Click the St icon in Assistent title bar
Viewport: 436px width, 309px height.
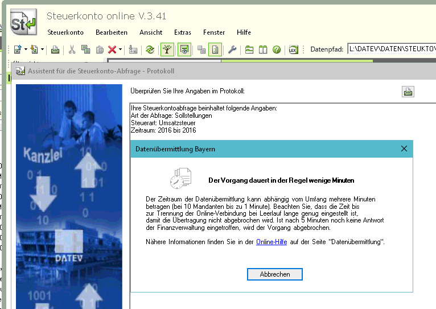[x=20, y=71]
